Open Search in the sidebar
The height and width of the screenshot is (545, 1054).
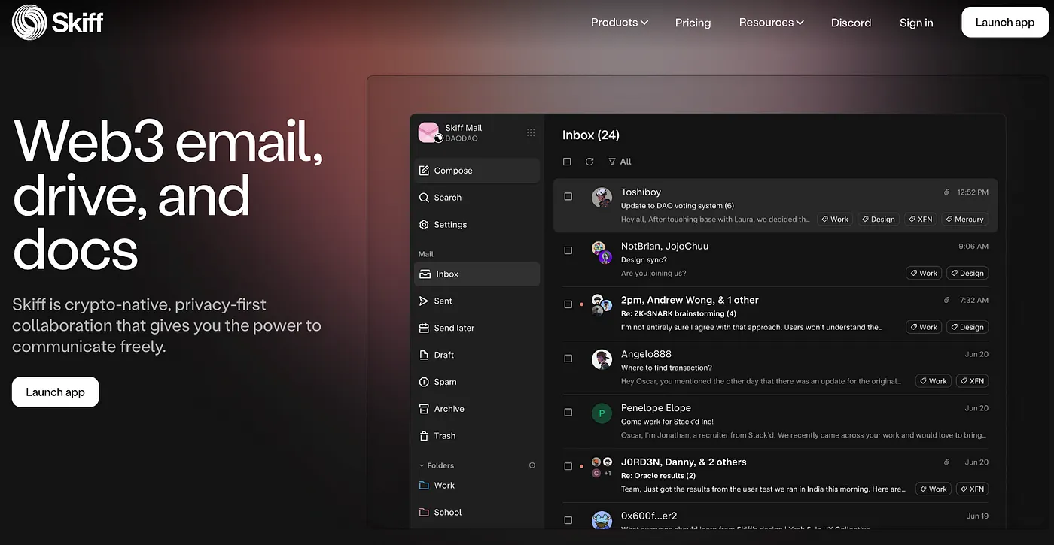tap(477, 198)
